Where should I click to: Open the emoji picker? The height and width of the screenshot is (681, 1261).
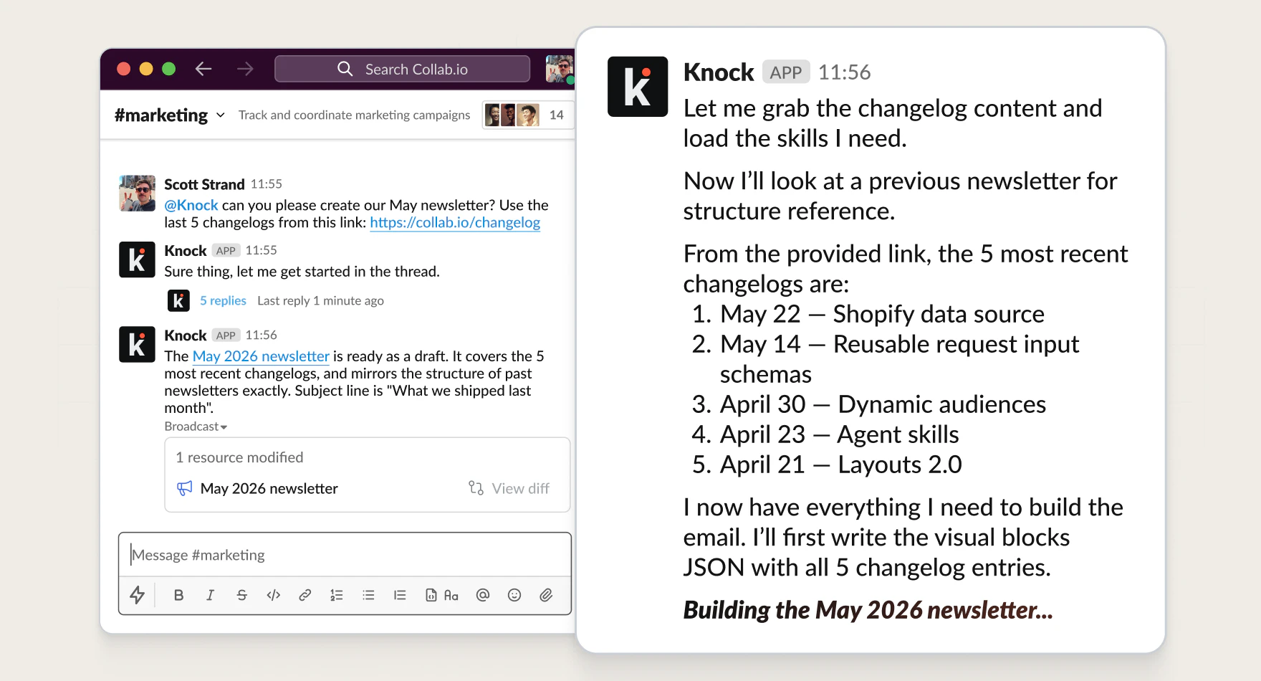pos(514,595)
